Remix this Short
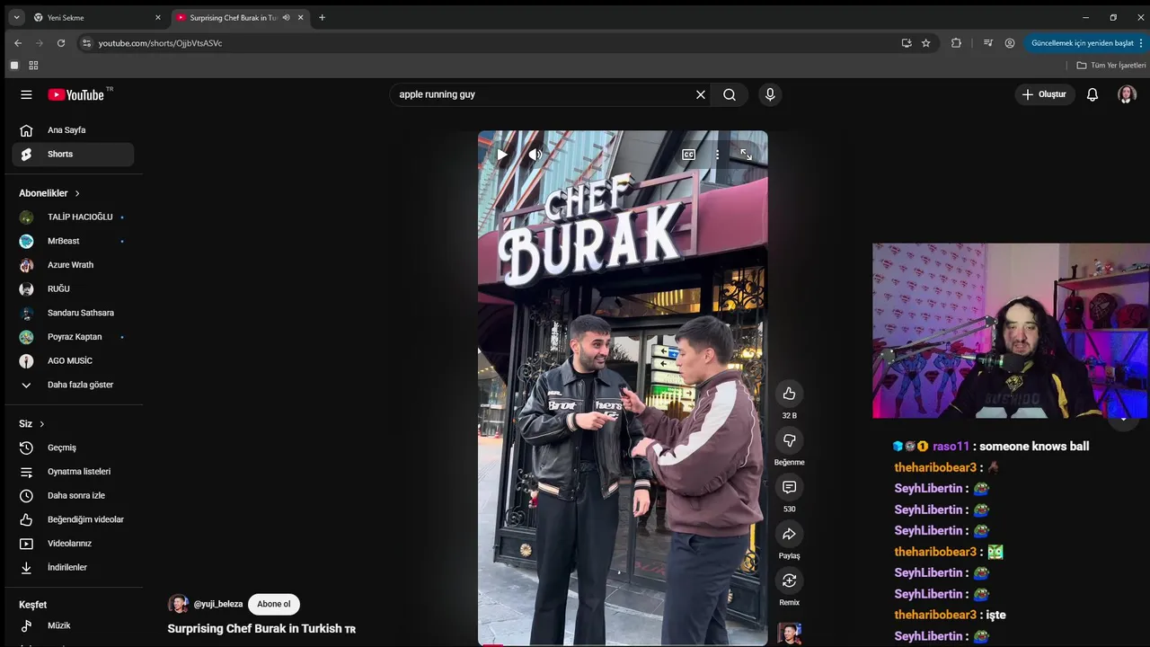 click(x=789, y=581)
